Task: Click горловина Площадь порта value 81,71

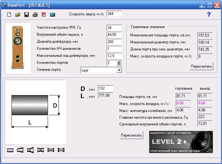Action: point(183,96)
